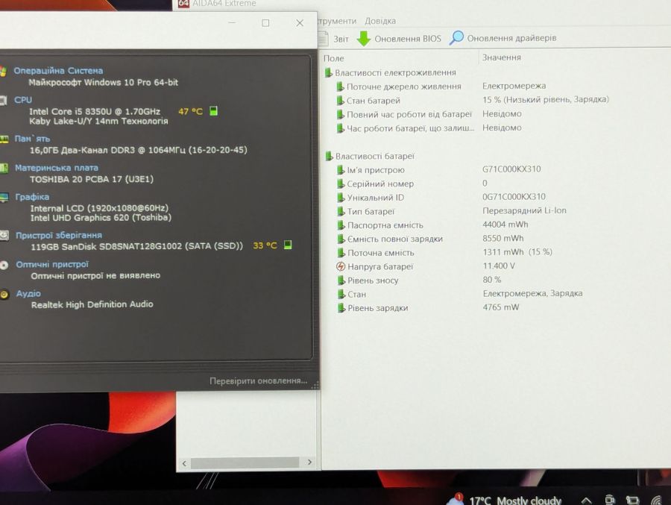Select Поточне джерело живлення row
Viewport: 671px width, 505px height.
click(x=399, y=87)
